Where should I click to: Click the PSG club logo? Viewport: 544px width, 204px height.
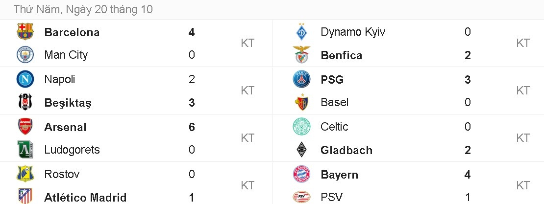[x=301, y=79]
